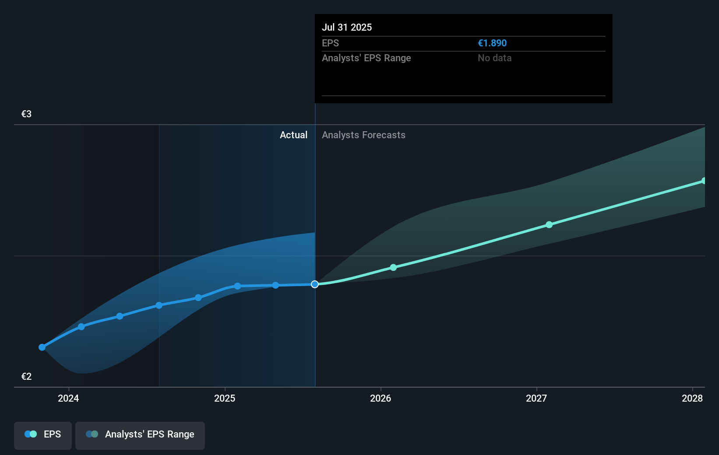This screenshot has height=455, width=719.
Task: Click the last forecast point at the 2028 edge
Action: coord(705,180)
